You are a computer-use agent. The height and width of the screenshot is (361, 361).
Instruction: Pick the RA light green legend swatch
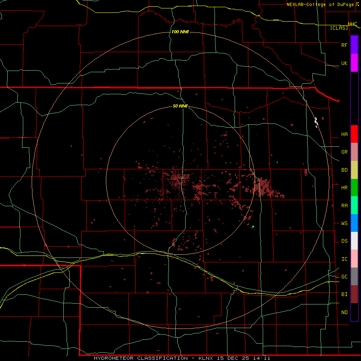[x=354, y=205]
